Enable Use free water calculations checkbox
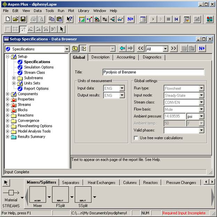217x217 pixels. pyautogui.click(x=136, y=138)
